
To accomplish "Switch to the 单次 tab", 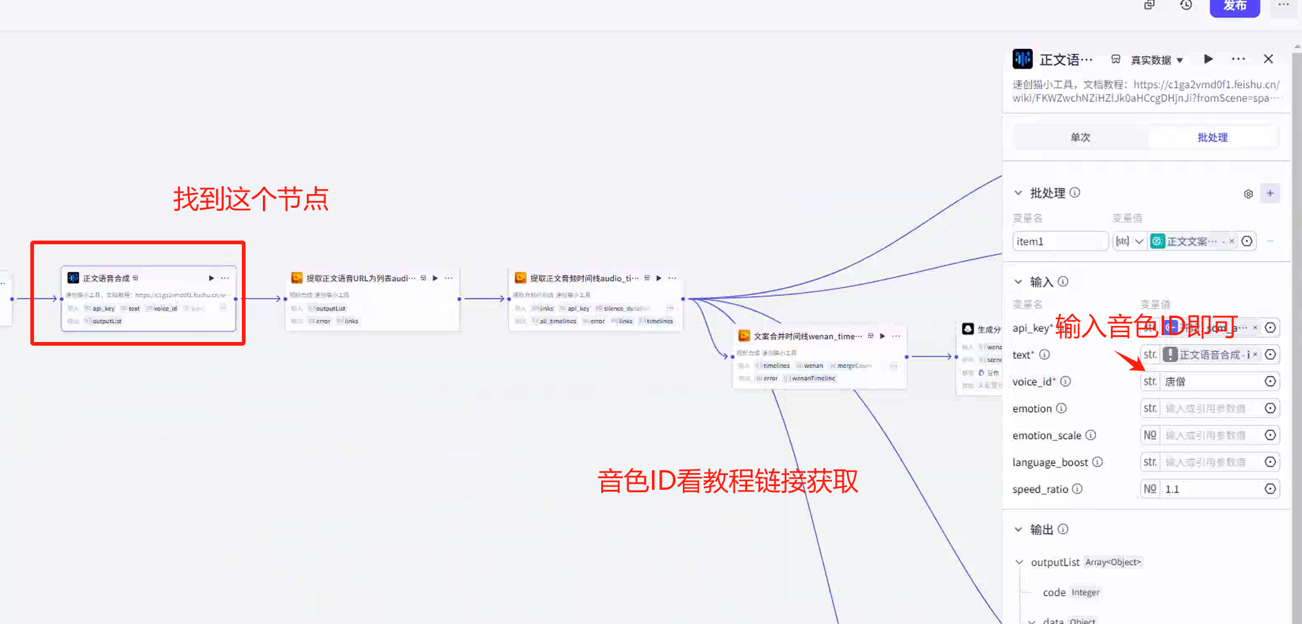I will [1080, 137].
